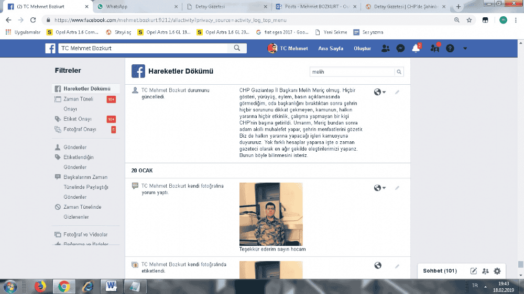Click the Oluştur link in header
Image resolution: width=524 pixels, height=294 pixels.
(362, 48)
